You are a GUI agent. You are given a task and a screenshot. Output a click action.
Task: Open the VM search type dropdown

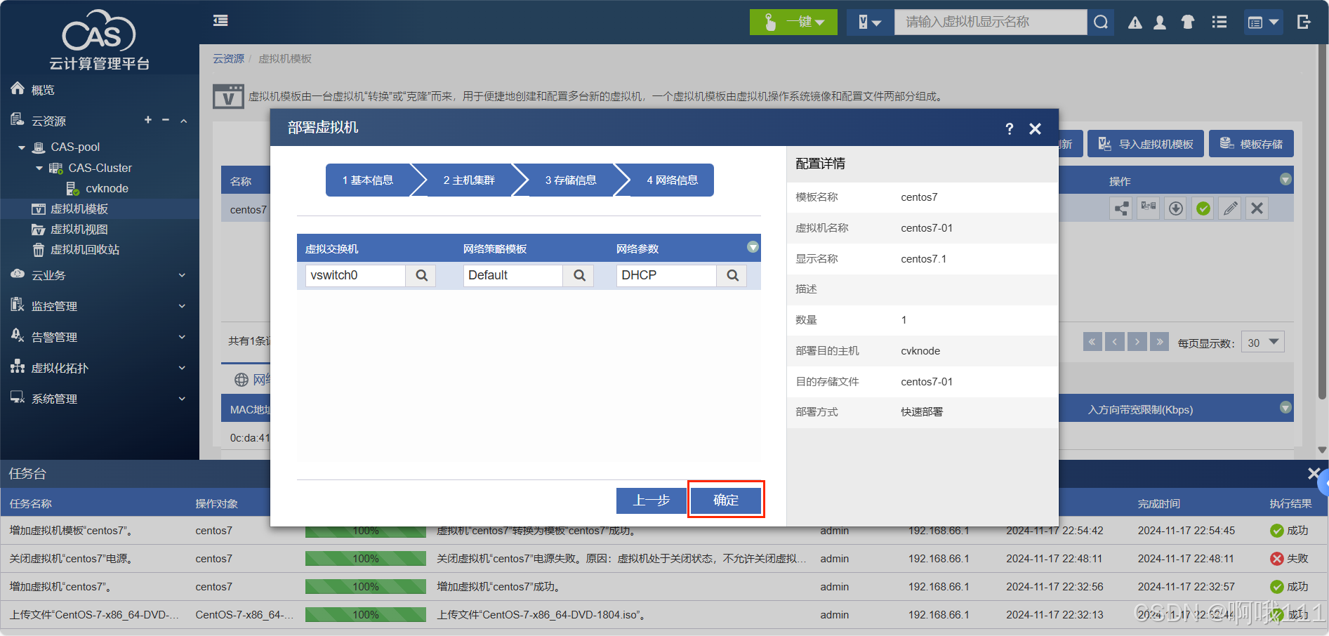tap(870, 22)
